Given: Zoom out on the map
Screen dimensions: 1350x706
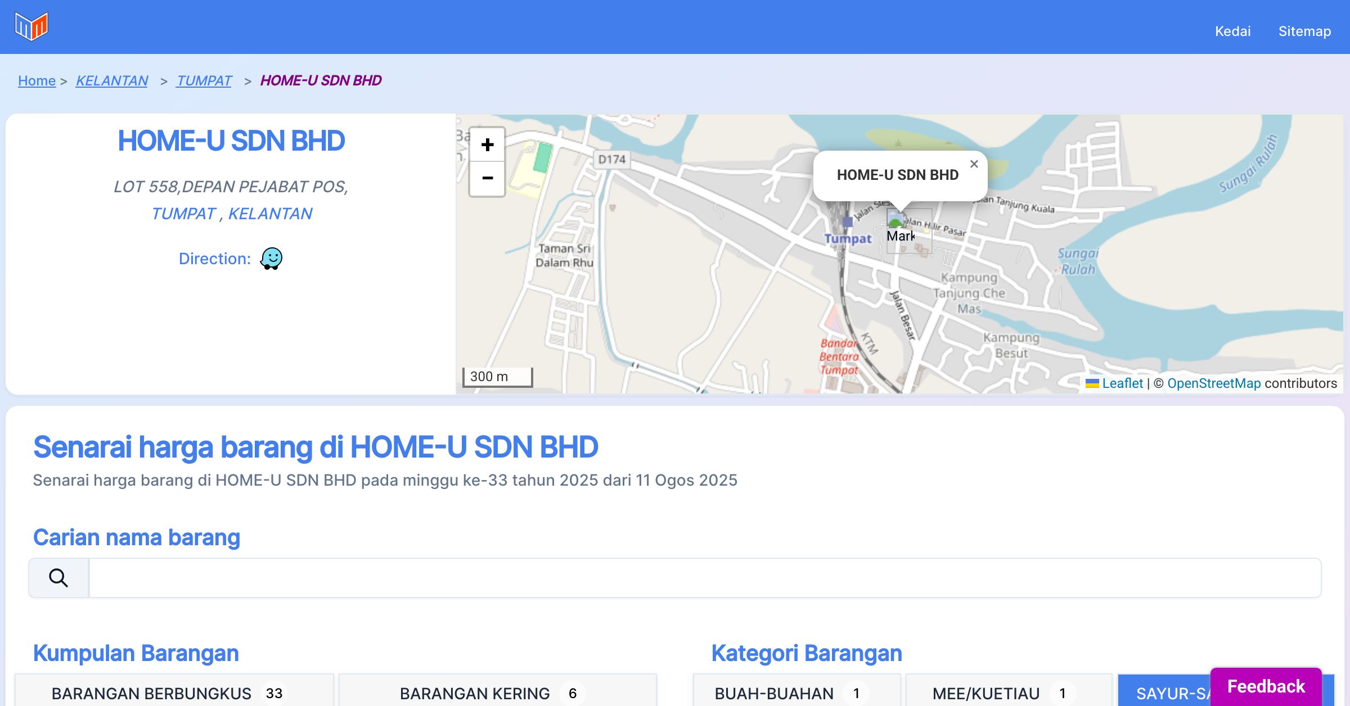Looking at the screenshot, I should pyautogui.click(x=487, y=179).
